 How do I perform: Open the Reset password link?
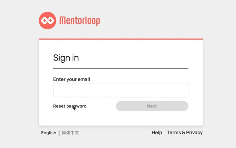click(x=70, y=106)
